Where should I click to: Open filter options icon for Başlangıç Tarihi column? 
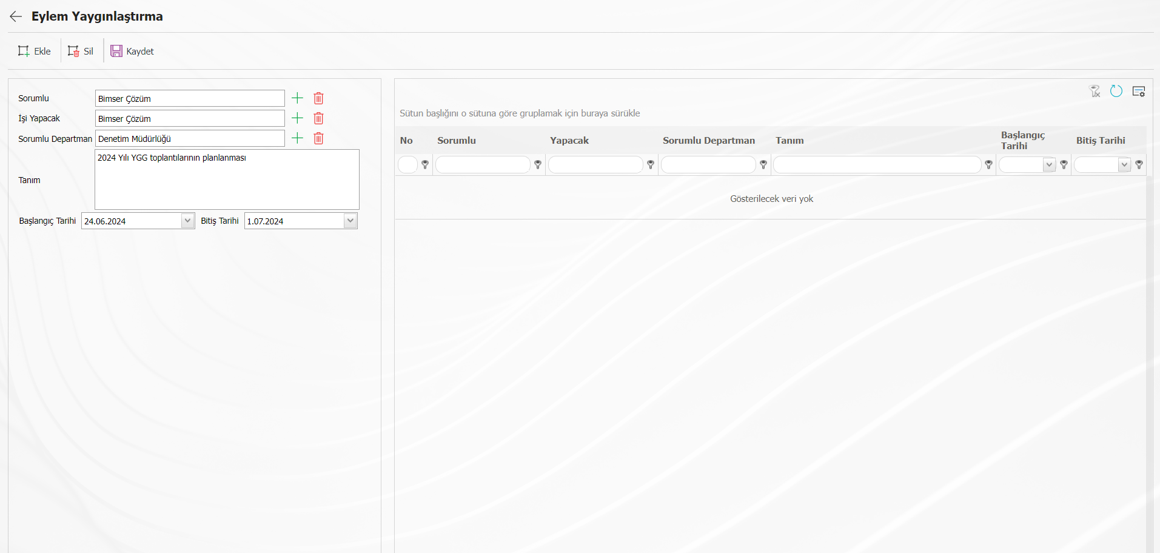click(1064, 164)
